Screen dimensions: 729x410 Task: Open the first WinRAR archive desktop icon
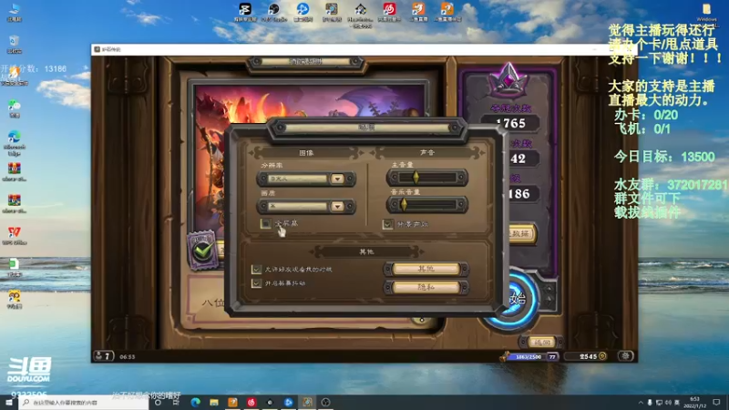[15, 171]
